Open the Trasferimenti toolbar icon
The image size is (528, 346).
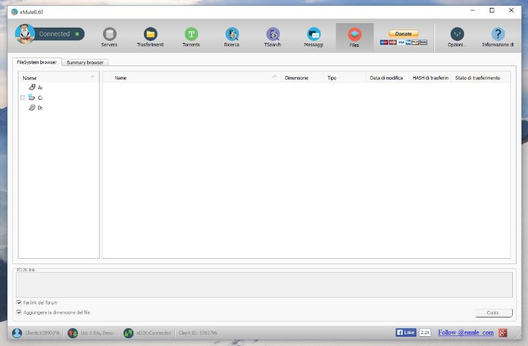tap(150, 37)
